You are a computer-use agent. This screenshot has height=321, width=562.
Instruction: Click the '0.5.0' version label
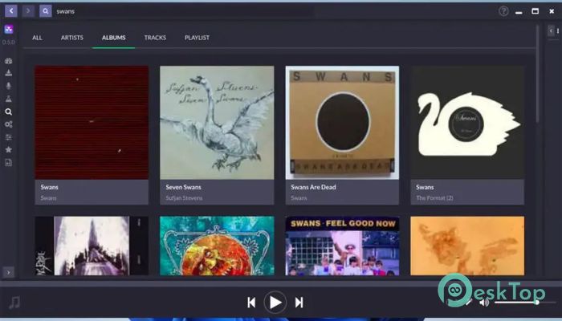[x=9, y=43]
